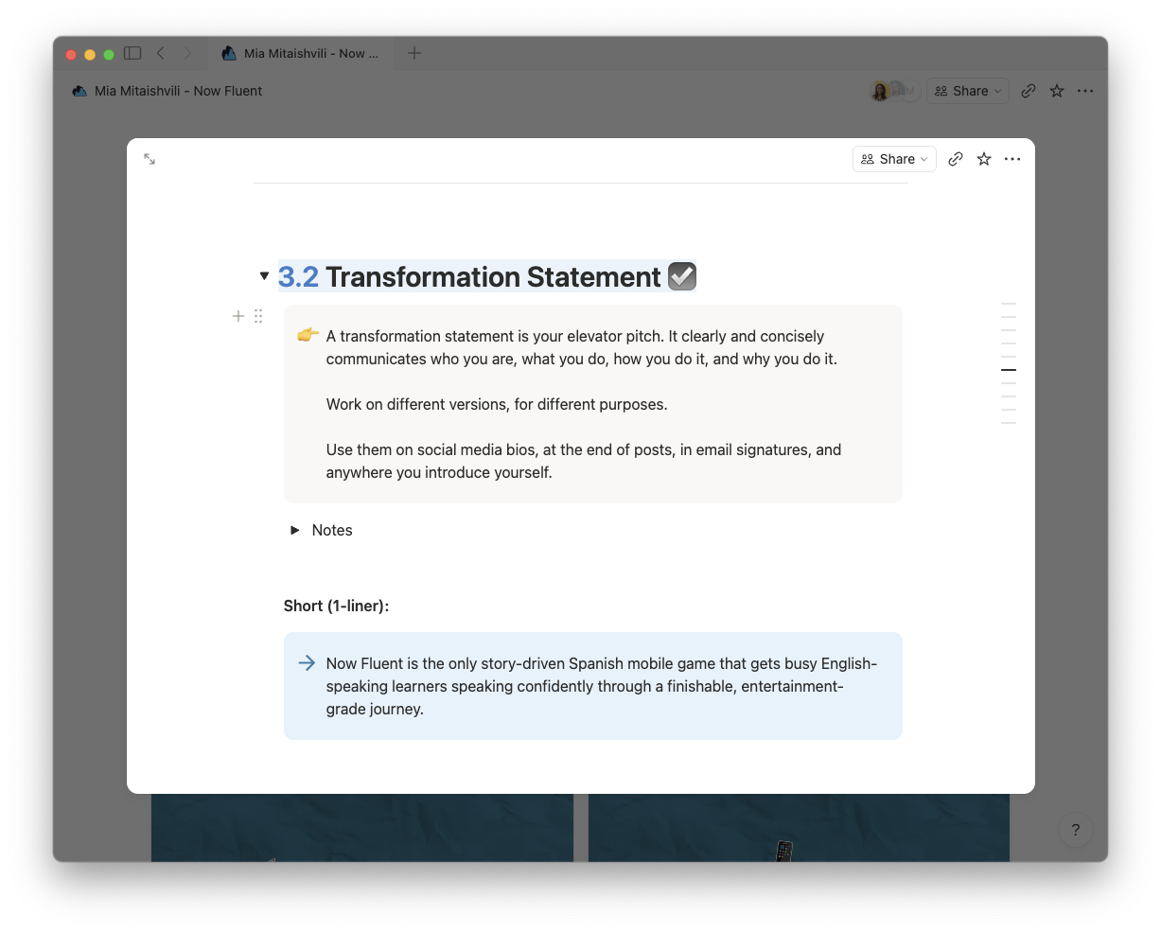The height and width of the screenshot is (932, 1161).
Task: Copy link icon in the peek panel
Action: point(956,159)
